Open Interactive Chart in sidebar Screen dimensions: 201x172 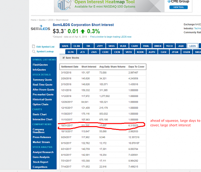click(x=42, y=119)
